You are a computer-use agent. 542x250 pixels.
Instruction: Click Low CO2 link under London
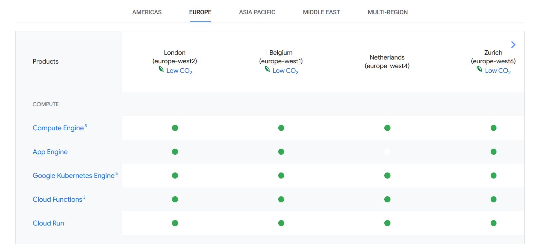point(179,71)
